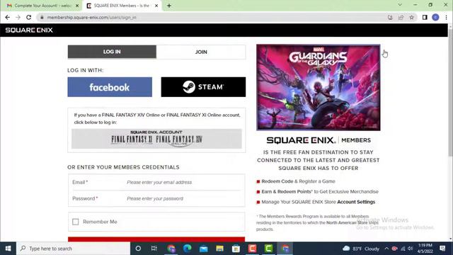Screen dimensions: 453x255
Task: Expand the tab search chevron
Action: 400,5
